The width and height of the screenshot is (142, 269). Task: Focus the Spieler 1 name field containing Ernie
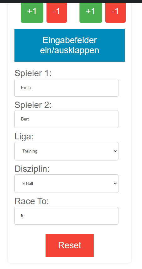(x=67, y=88)
